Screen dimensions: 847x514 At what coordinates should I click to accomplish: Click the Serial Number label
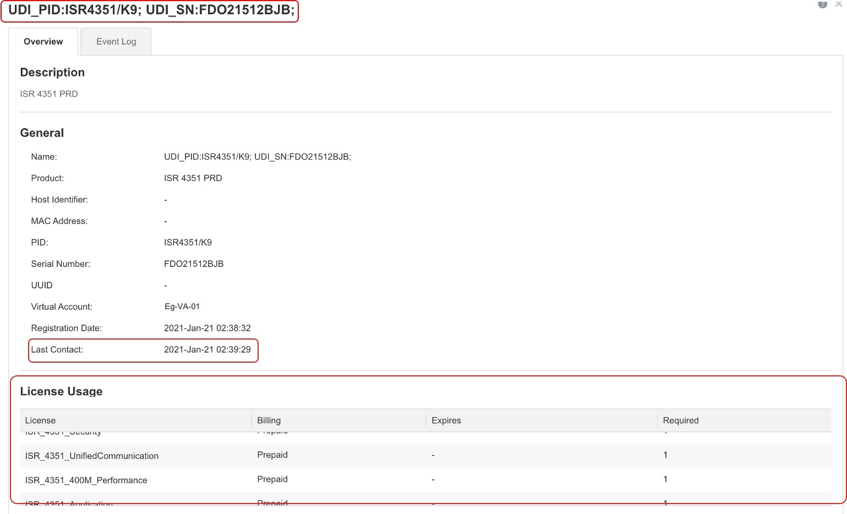[x=61, y=264]
